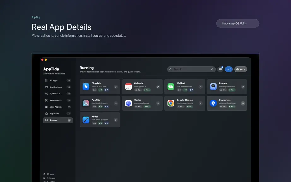Select App Store in the sidebar
This screenshot has height=182, width=291.
pos(58,114)
